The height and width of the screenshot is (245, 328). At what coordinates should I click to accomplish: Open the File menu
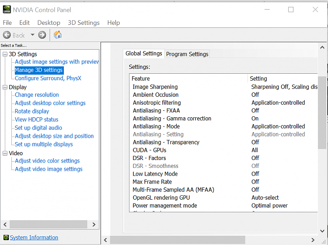coord(7,23)
